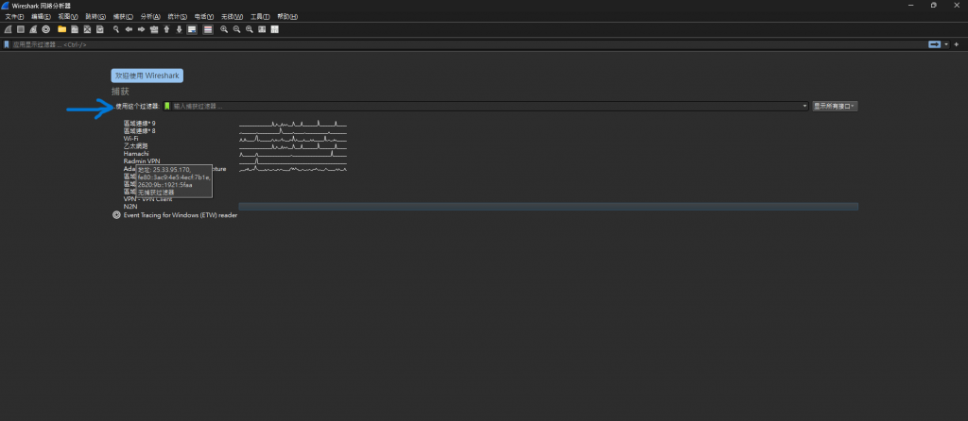The height and width of the screenshot is (421, 968).
Task: Open the 工具(T) menu
Action: (260, 16)
